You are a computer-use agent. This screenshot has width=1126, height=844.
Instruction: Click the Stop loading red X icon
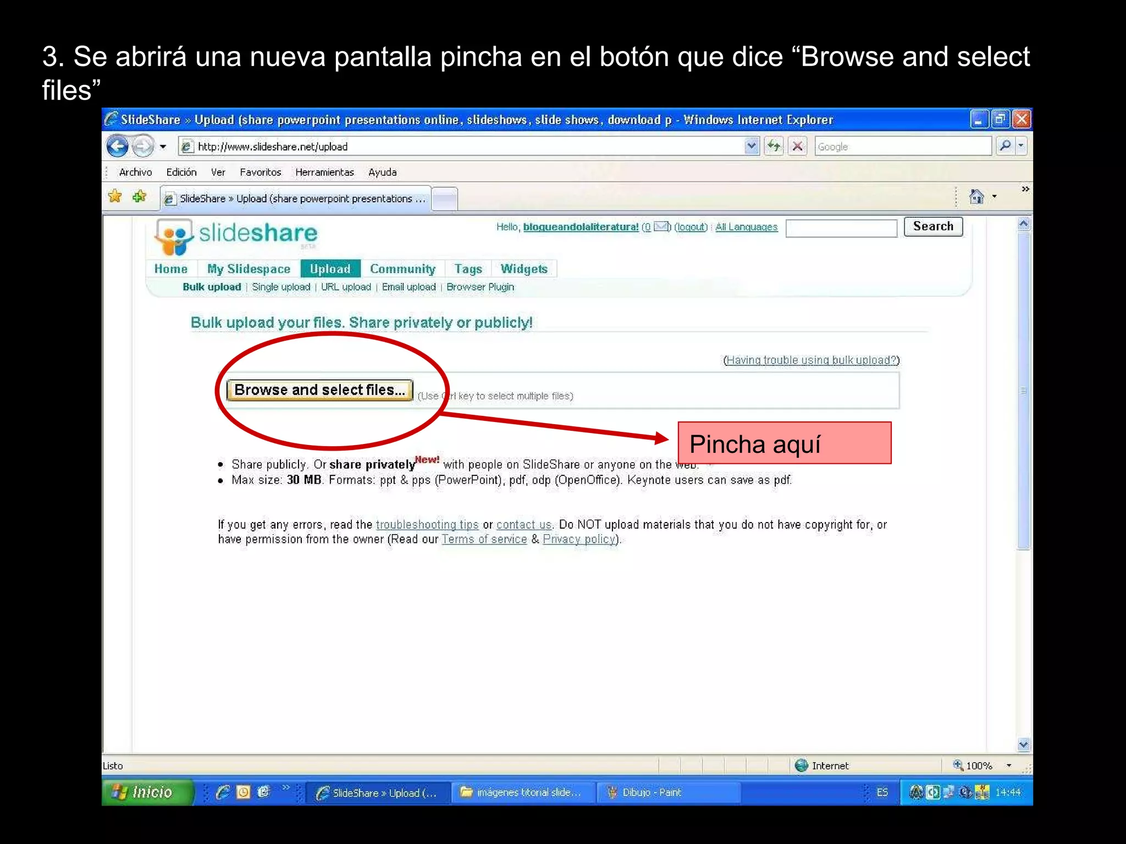(x=797, y=146)
